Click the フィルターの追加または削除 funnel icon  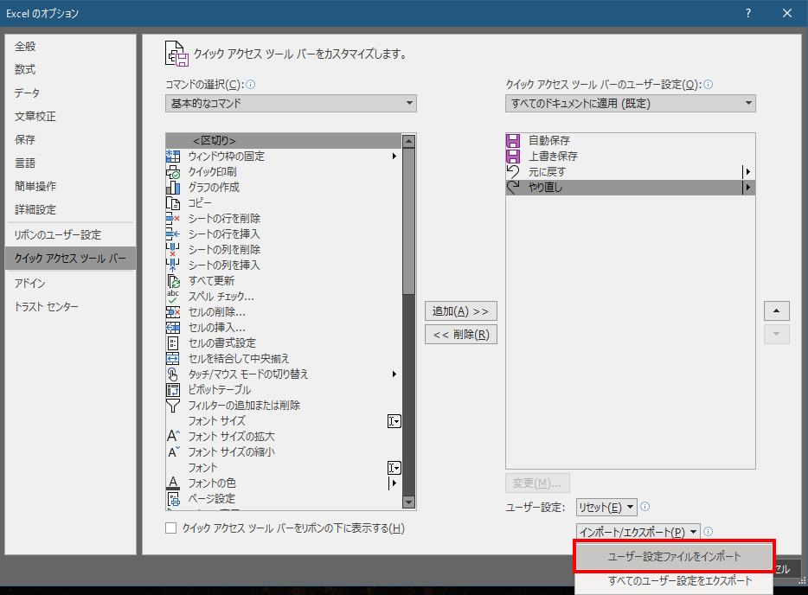tap(173, 405)
